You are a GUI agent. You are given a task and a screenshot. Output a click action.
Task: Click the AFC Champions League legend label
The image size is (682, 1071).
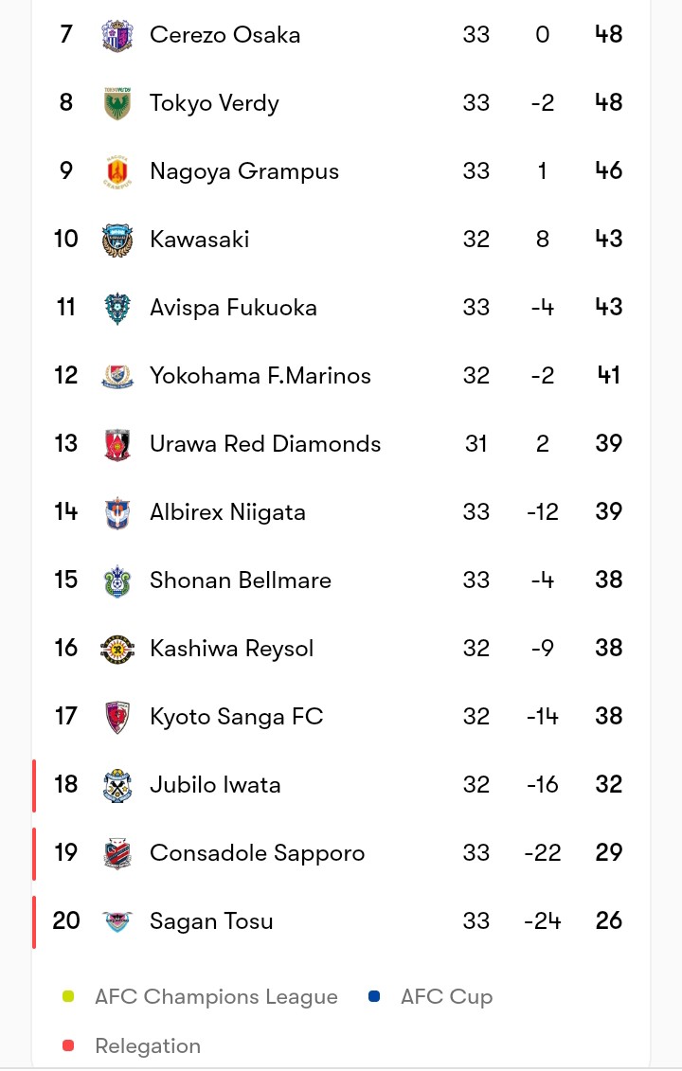[217, 997]
